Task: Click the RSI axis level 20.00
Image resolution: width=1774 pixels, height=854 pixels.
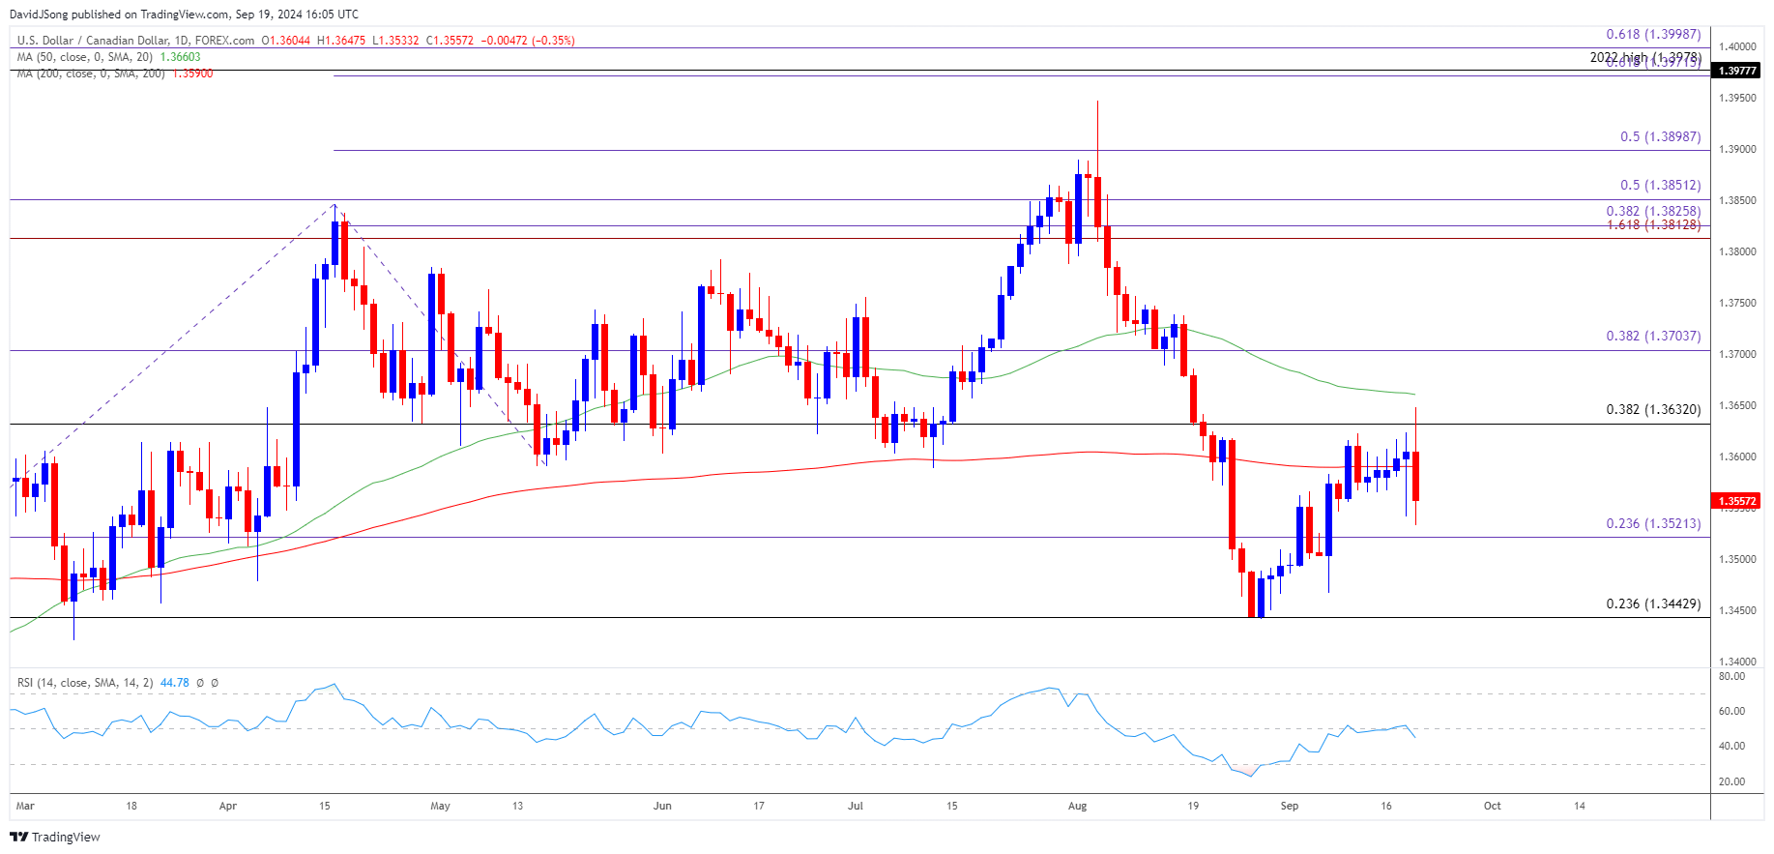Action: click(x=1732, y=781)
